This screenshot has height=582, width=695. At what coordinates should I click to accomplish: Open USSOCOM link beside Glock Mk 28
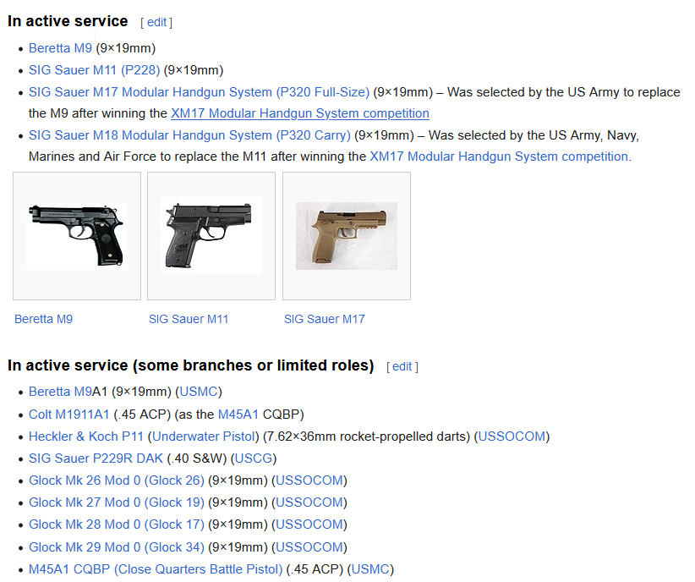(309, 524)
